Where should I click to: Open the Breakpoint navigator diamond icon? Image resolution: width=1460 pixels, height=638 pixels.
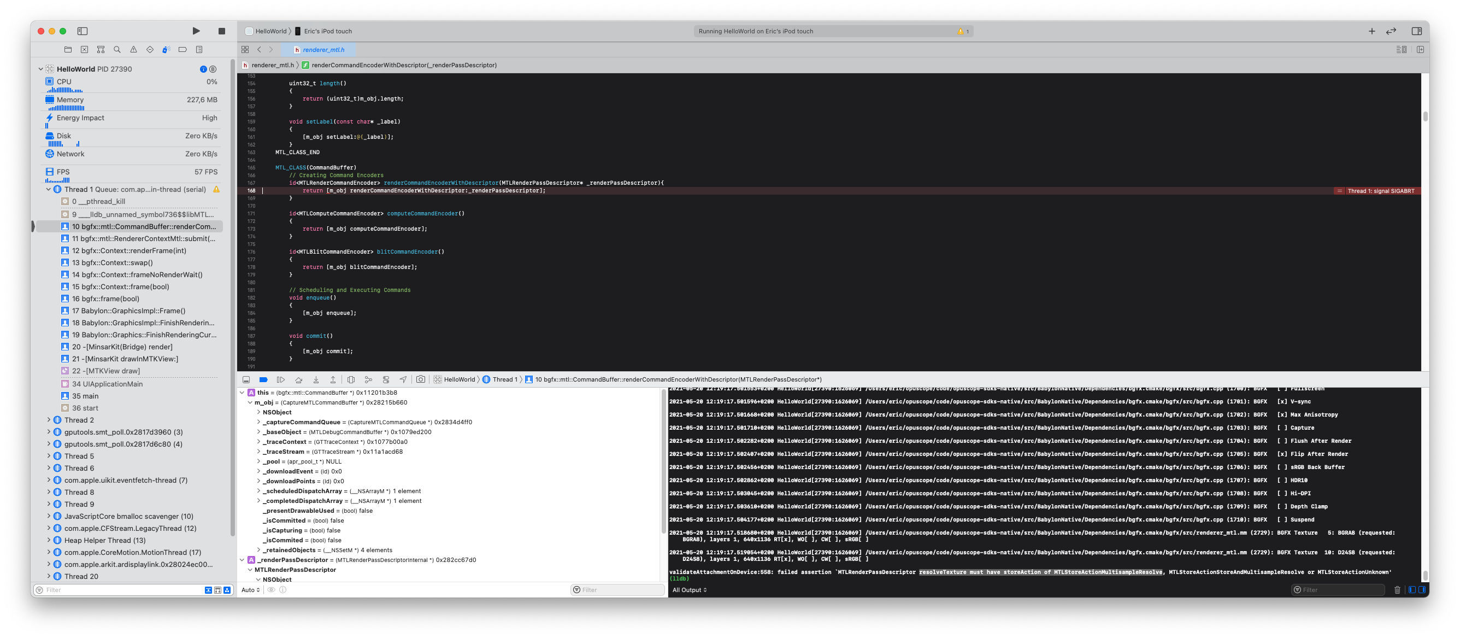[150, 49]
